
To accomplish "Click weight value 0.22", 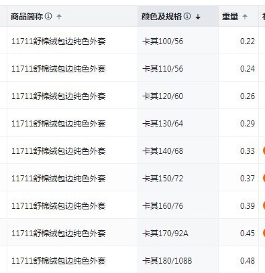I will (248, 41).
